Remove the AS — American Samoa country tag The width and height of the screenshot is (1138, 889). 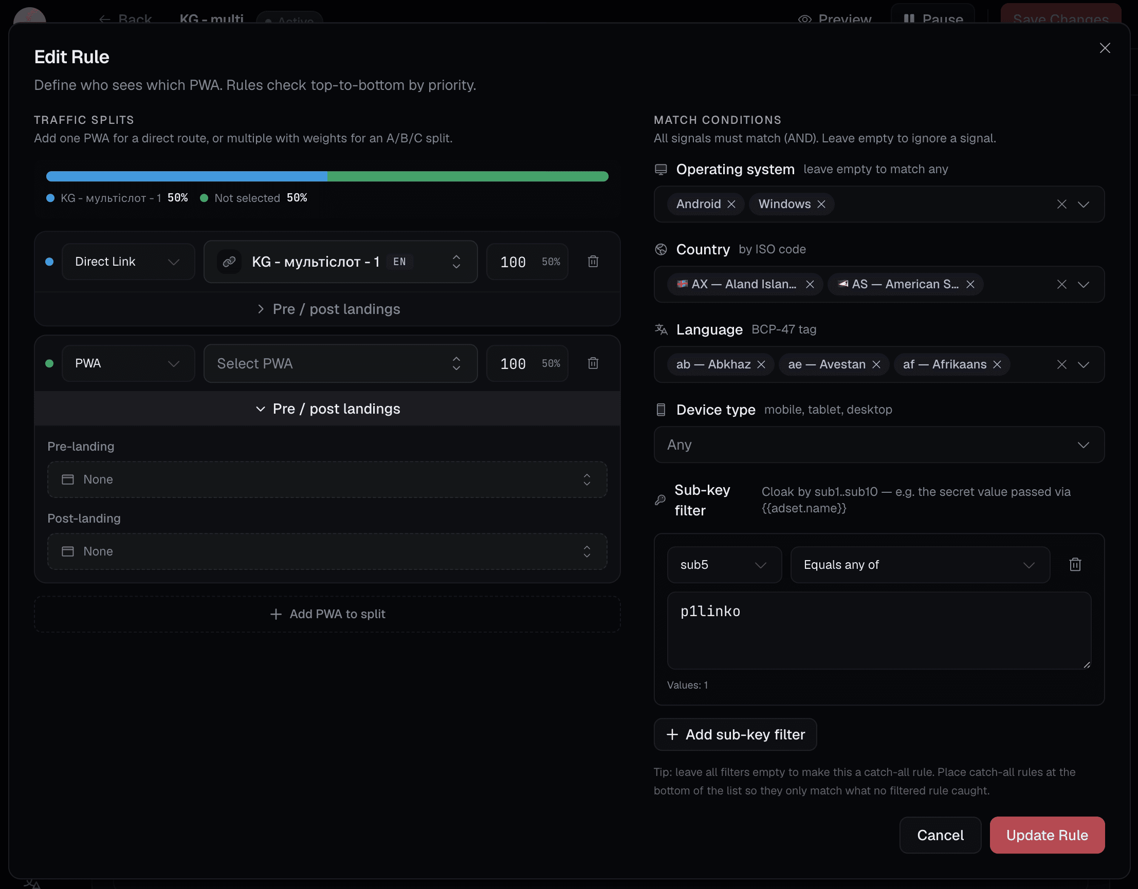coord(970,284)
